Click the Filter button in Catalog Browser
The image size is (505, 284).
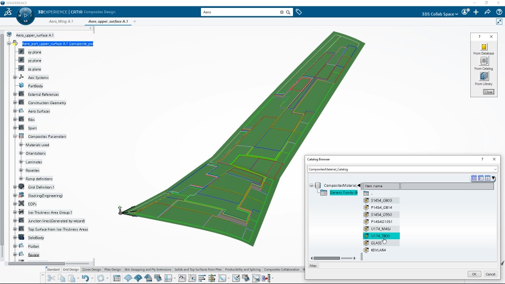[313, 266]
